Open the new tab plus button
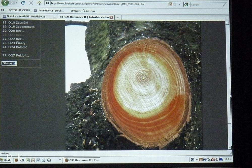Viewport: 252px width, 168px height. click(118, 17)
